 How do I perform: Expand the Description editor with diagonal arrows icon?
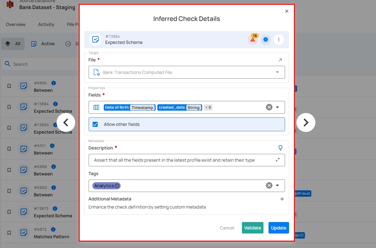[278, 160]
